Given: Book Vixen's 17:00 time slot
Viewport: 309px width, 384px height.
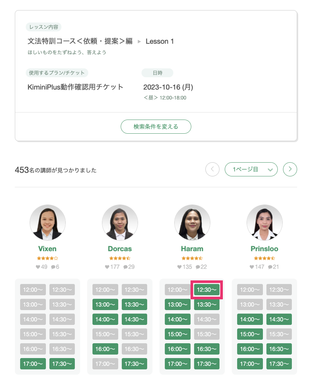Looking at the screenshot, I should pos(33,364).
